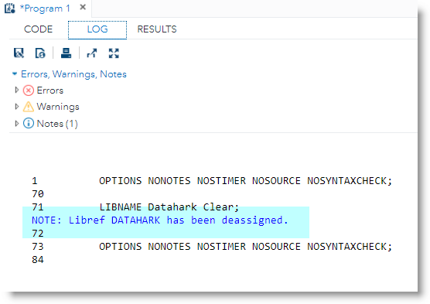The height and width of the screenshot is (304, 430).
Task: Expand the Errors tree node arrow
Action: click(17, 90)
